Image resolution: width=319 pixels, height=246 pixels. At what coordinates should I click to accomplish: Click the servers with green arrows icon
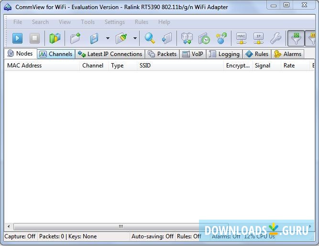click(x=187, y=38)
